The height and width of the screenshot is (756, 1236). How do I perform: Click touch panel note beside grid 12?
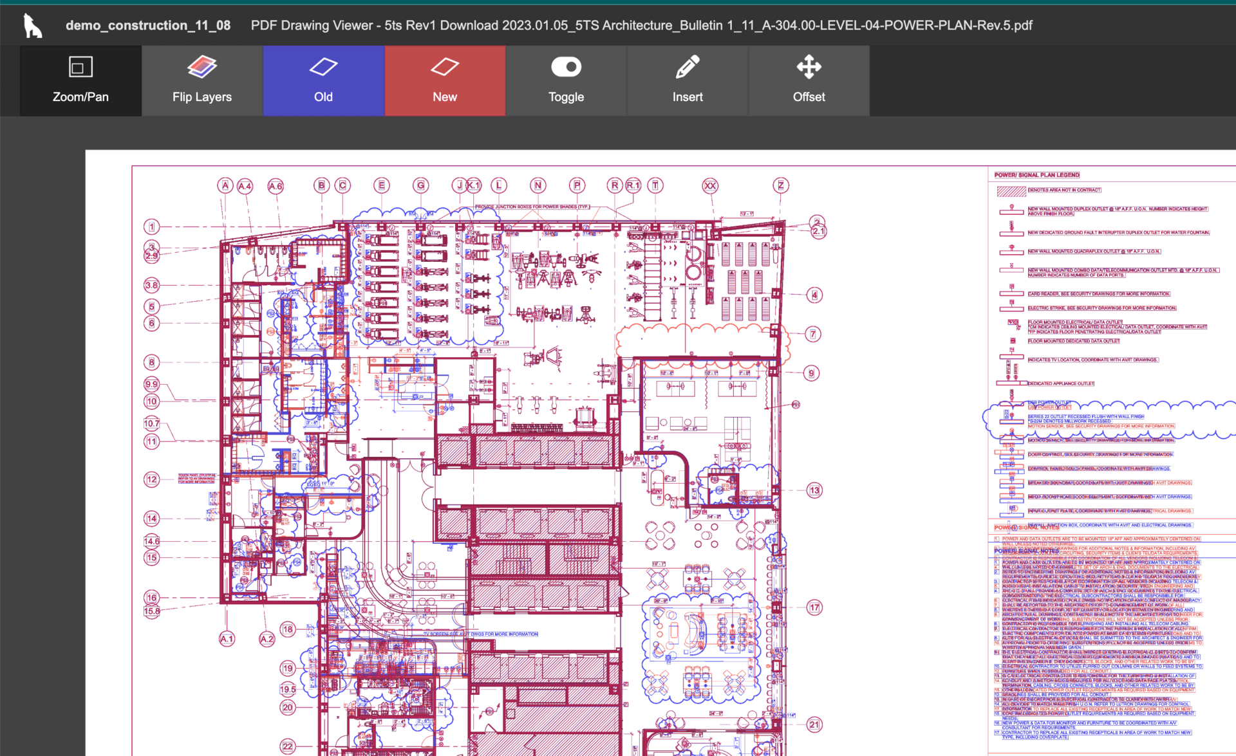click(x=196, y=478)
